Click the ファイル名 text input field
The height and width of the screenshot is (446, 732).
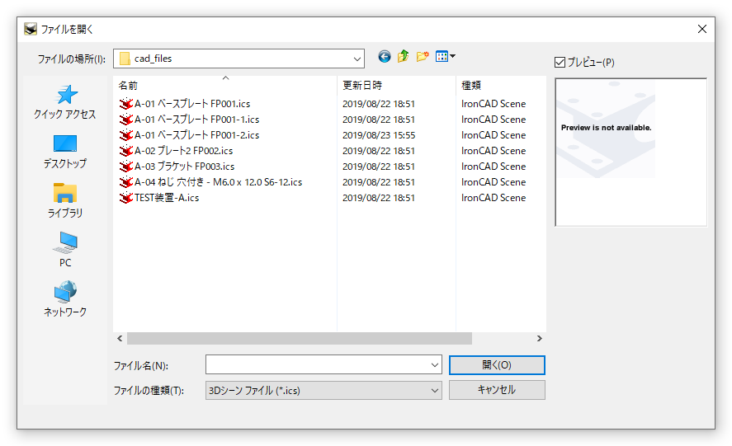pos(318,365)
